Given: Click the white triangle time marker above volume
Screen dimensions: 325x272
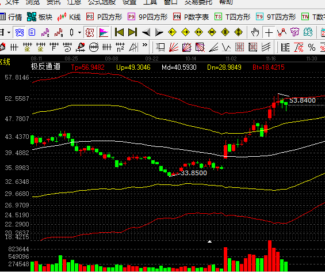Looking at the screenshot, I should point(210,241).
